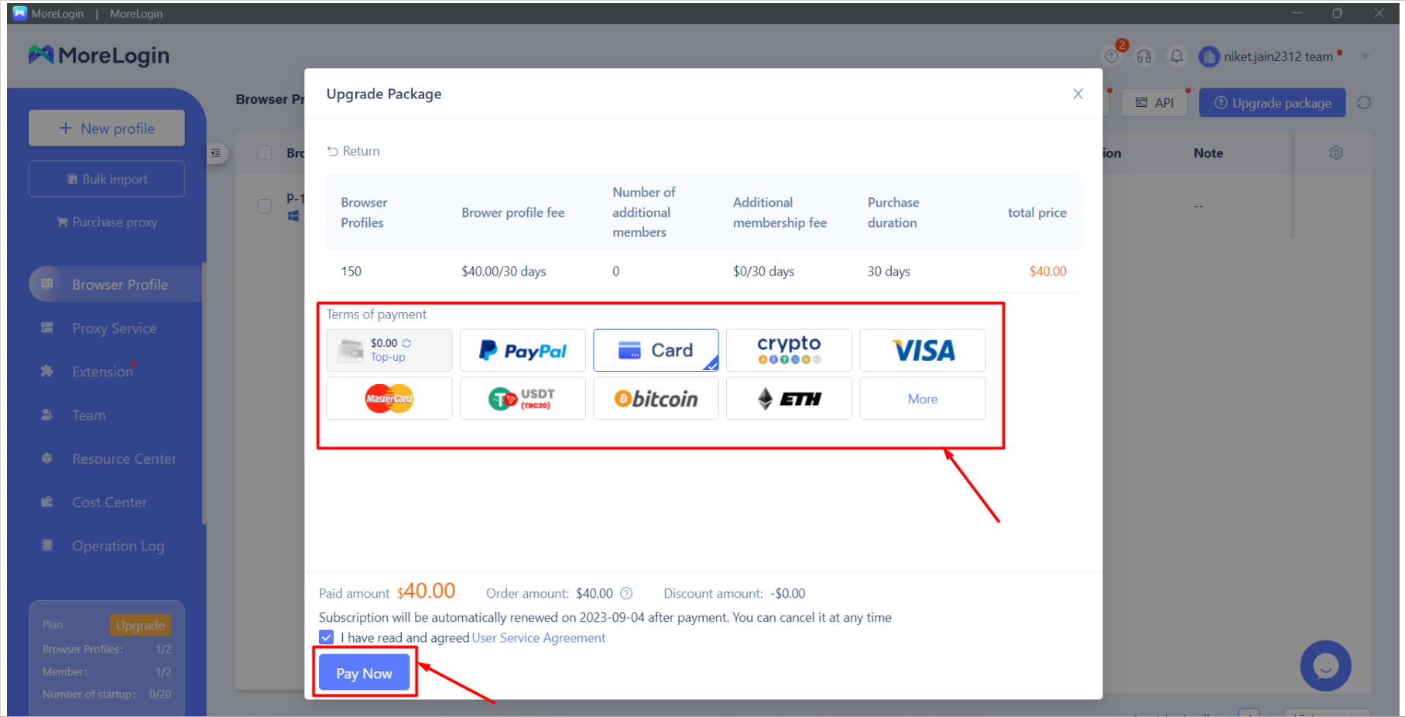Screen dimensions: 1405x717
Task: Choose the Card payment option
Action: (656, 350)
